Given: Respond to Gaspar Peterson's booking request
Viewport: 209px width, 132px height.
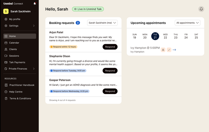Looking at the screenshot, I should 110,91.
